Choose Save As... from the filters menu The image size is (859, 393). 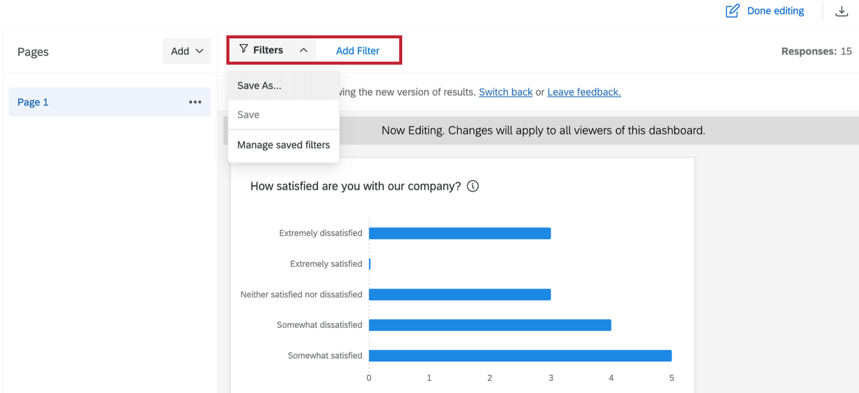coord(260,86)
